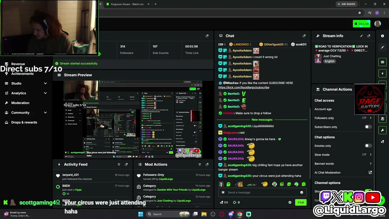Viewport: 389px width, 219px height.
Task: Expand the Community sidebar section
Action: [26, 113]
